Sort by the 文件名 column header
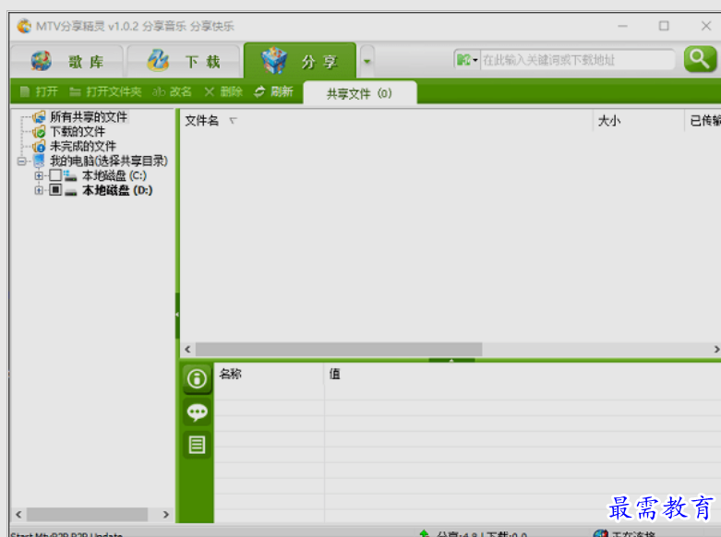 tap(386, 121)
